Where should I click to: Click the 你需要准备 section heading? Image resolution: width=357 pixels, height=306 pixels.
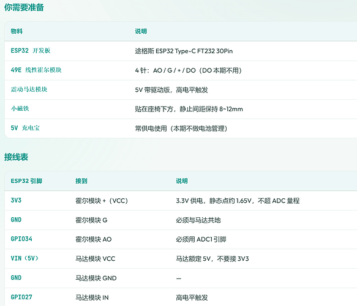24,7
